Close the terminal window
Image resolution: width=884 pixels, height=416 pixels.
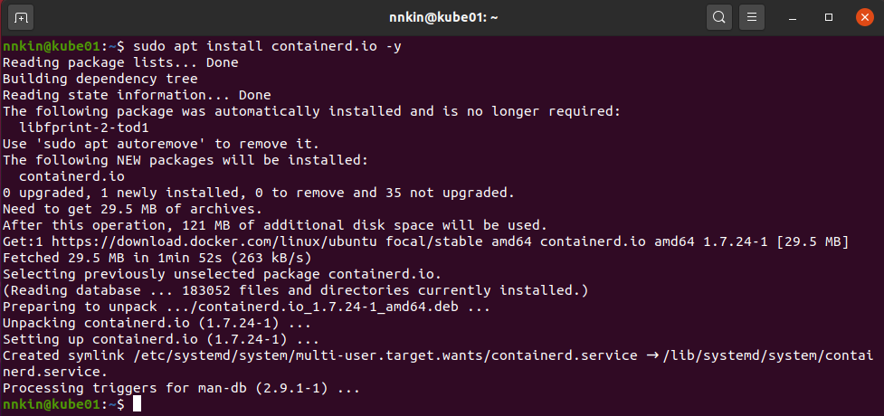(x=862, y=17)
